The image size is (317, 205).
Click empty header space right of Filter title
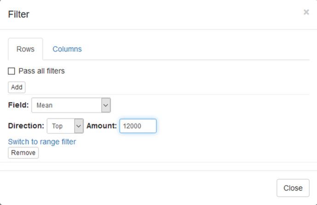coord(161,14)
